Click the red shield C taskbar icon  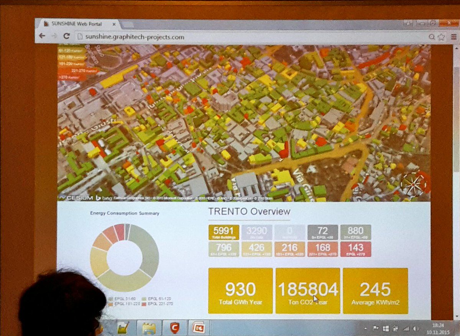click(174, 328)
